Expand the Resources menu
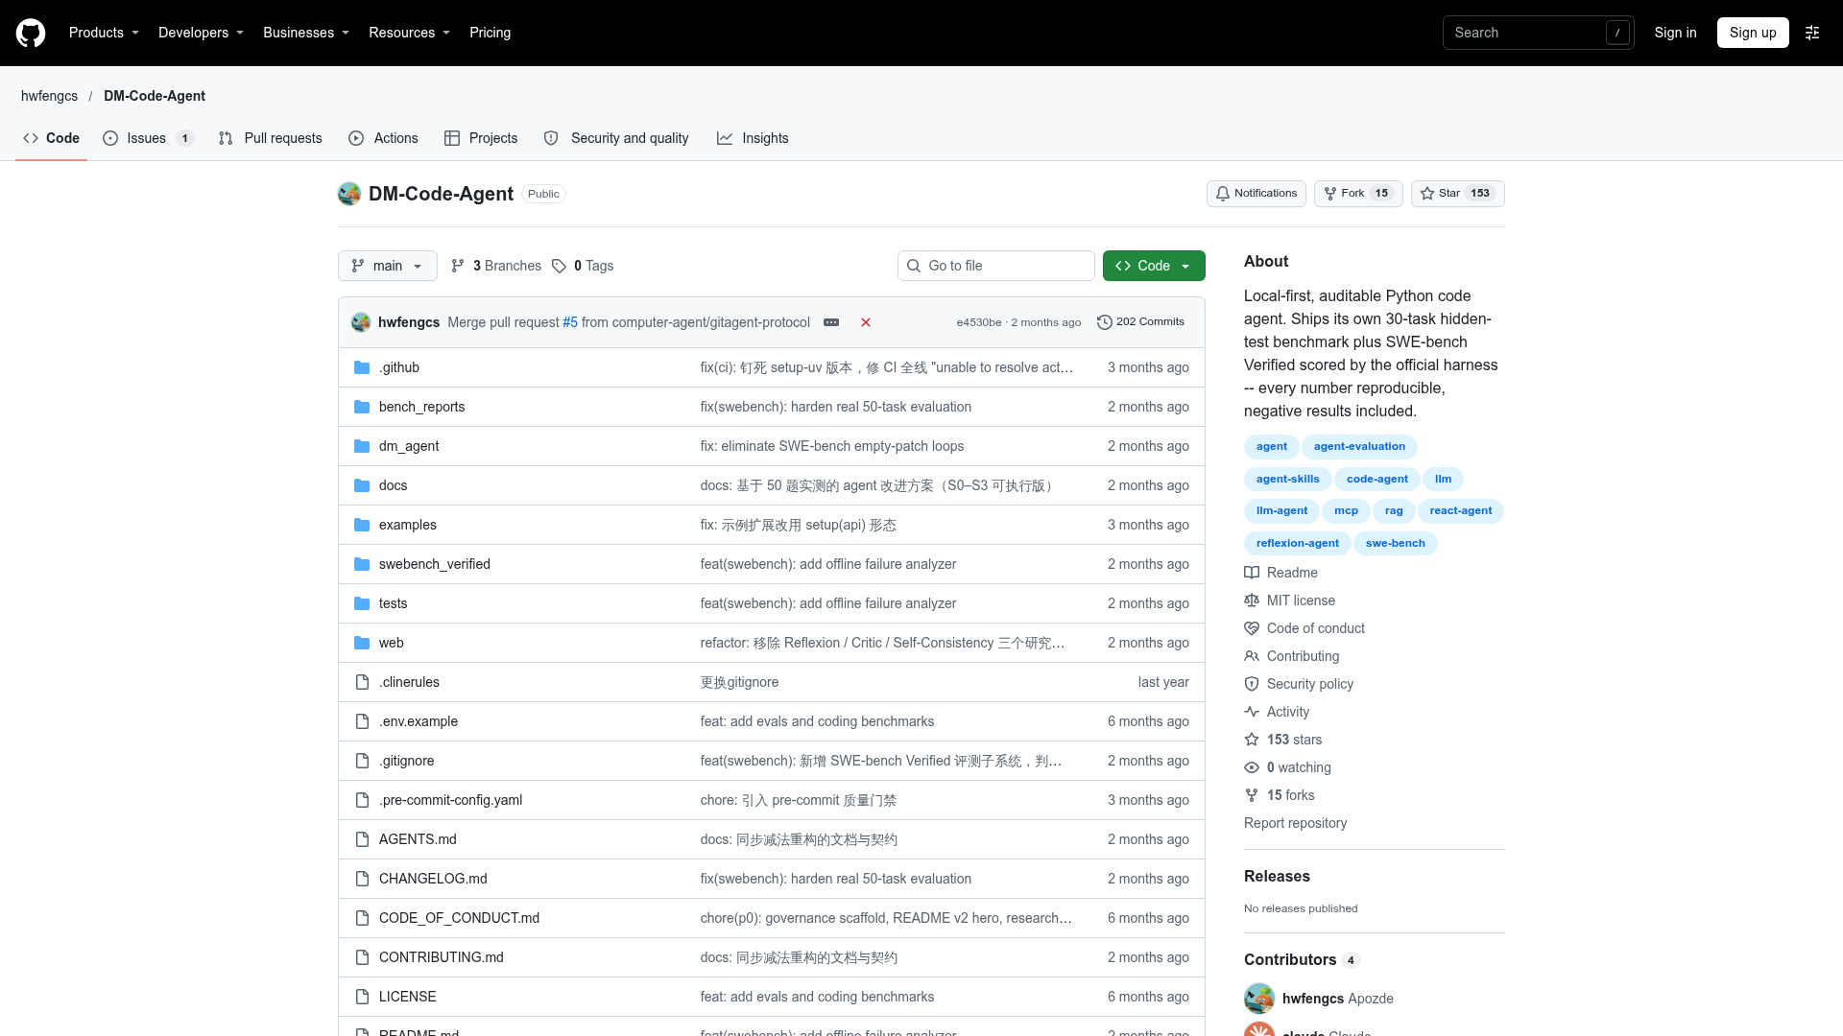 409,33
